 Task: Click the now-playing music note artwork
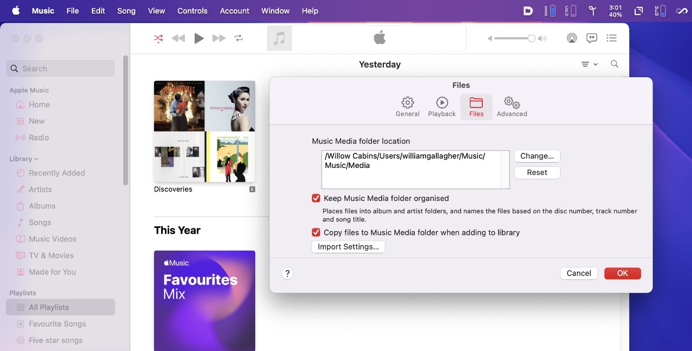(x=280, y=38)
